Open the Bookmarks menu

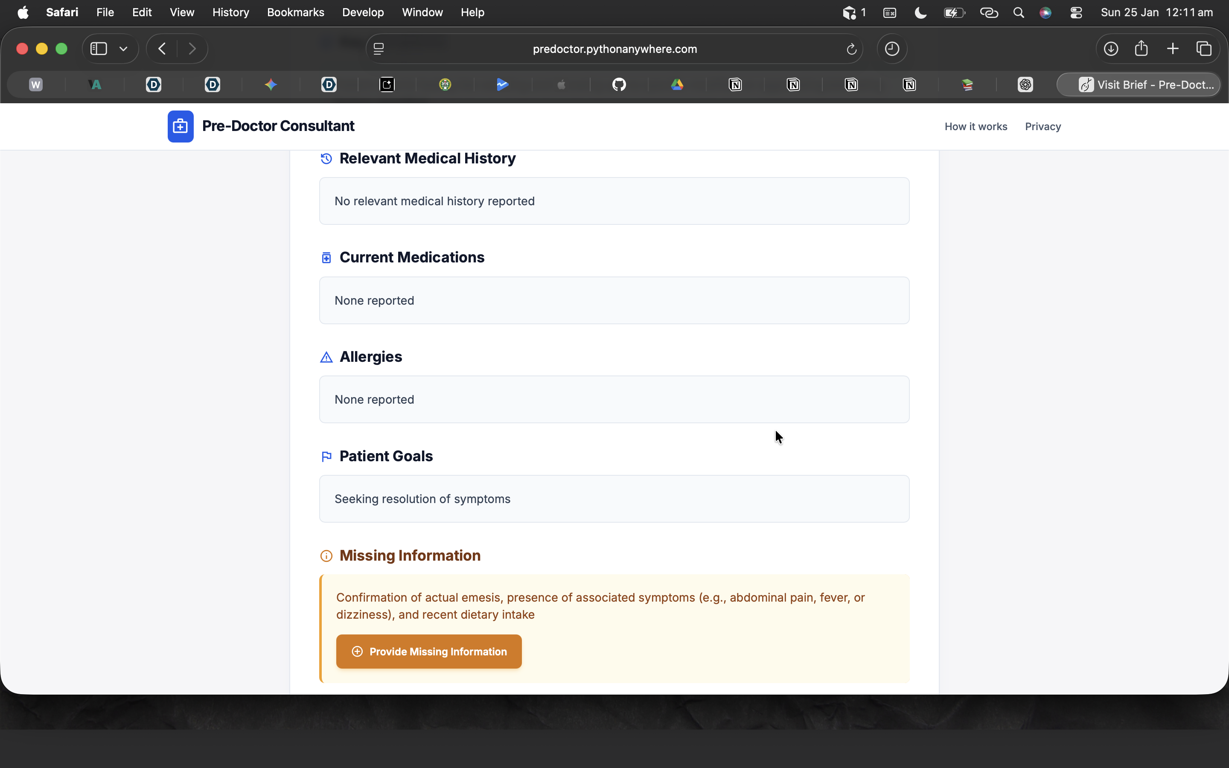click(295, 12)
